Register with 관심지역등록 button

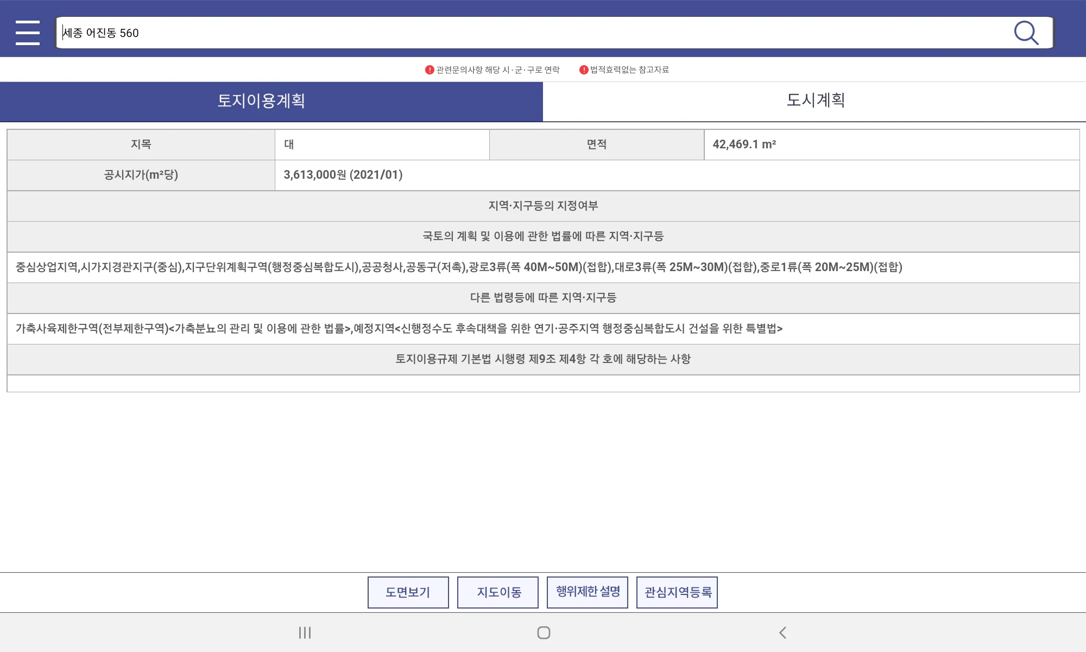tap(677, 592)
